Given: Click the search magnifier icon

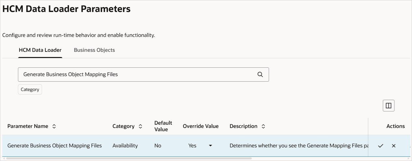Looking at the screenshot, I should click(x=260, y=74).
